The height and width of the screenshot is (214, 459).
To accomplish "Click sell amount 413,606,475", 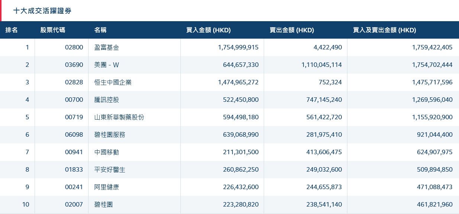I will click(x=324, y=152).
